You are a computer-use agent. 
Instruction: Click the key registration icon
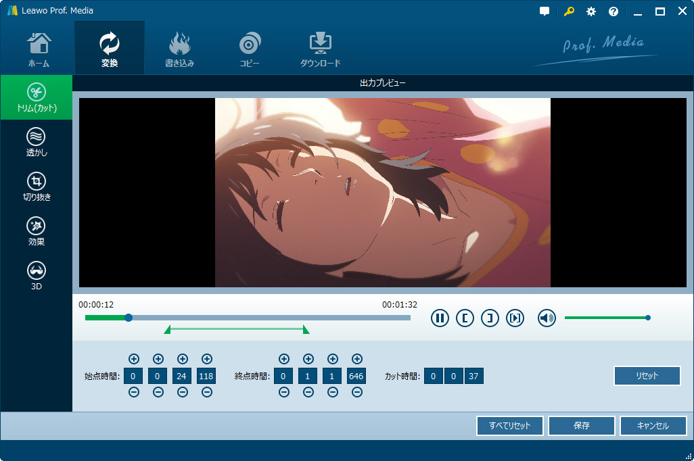tap(569, 11)
